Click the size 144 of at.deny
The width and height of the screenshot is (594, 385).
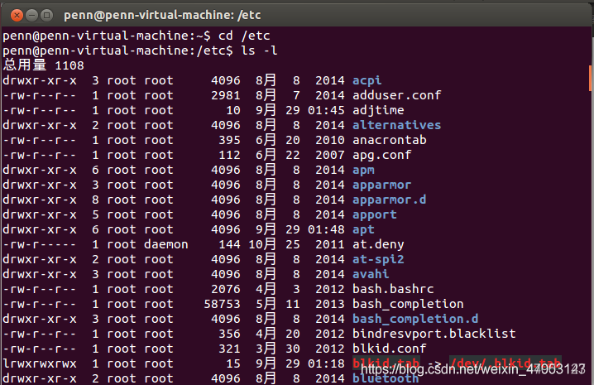pyautogui.click(x=229, y=244)
